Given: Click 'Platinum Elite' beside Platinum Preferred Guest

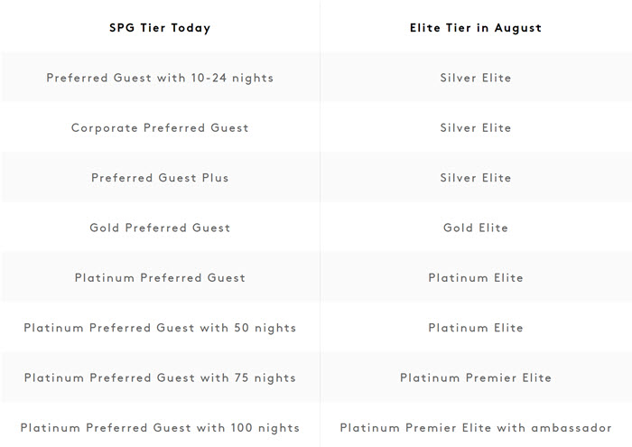Looking at the screenshot, I should tap(476, 278).
